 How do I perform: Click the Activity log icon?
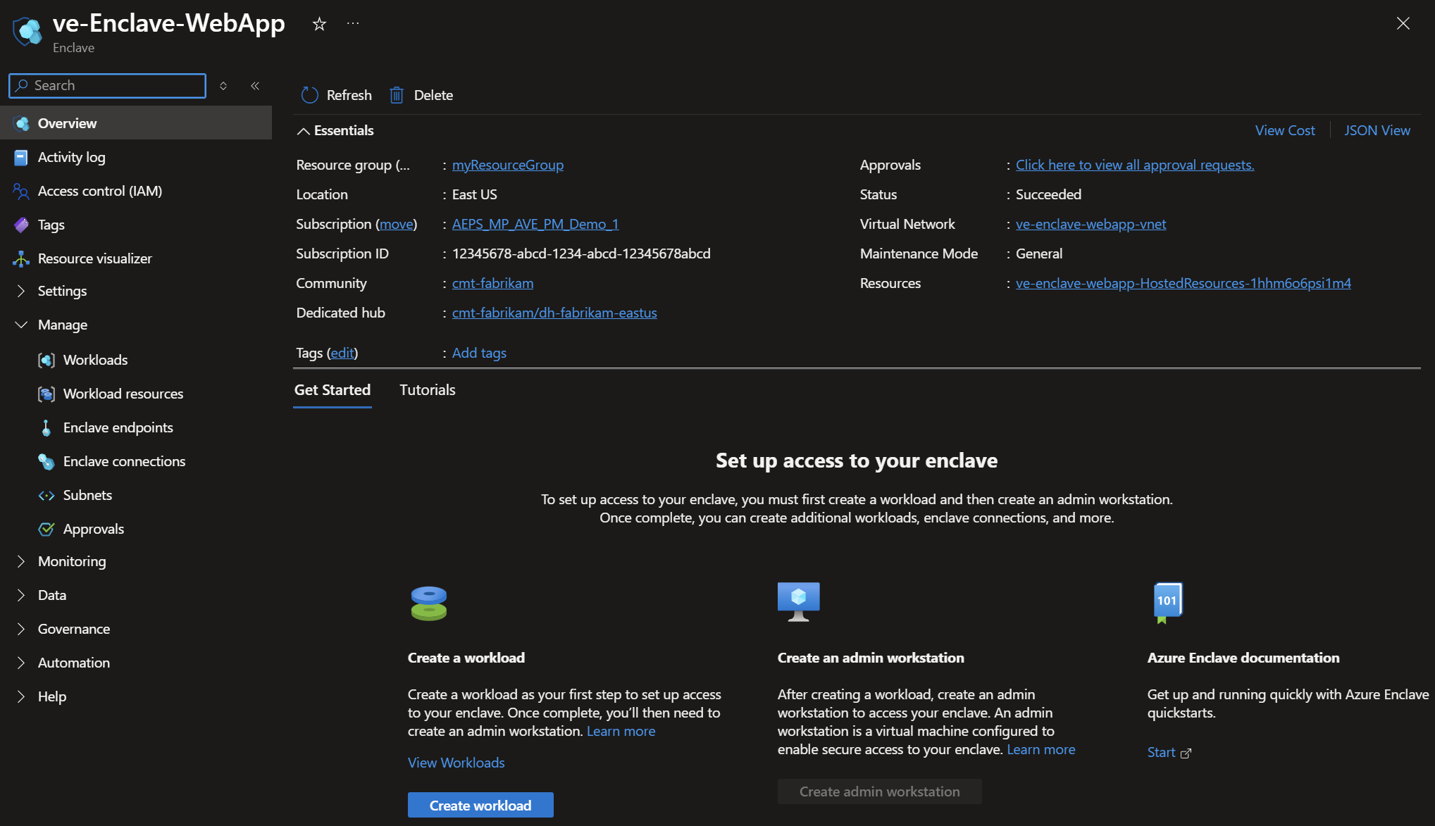click(21, 157)
